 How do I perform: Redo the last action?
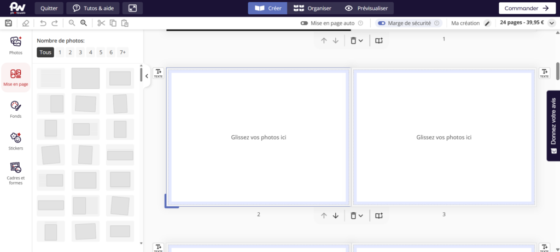pyautogui.click(x=55, y=23)
